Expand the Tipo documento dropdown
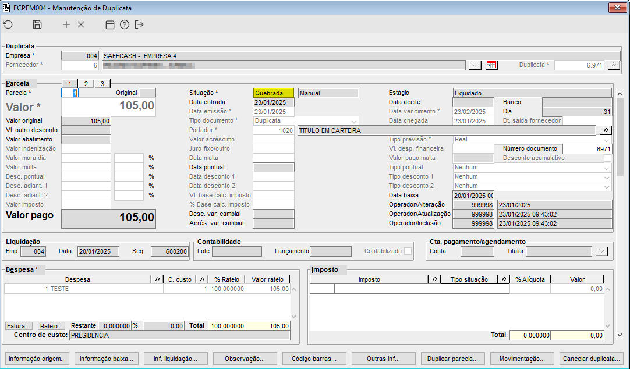Screen dimensions: 630x369 click(353, 121)
